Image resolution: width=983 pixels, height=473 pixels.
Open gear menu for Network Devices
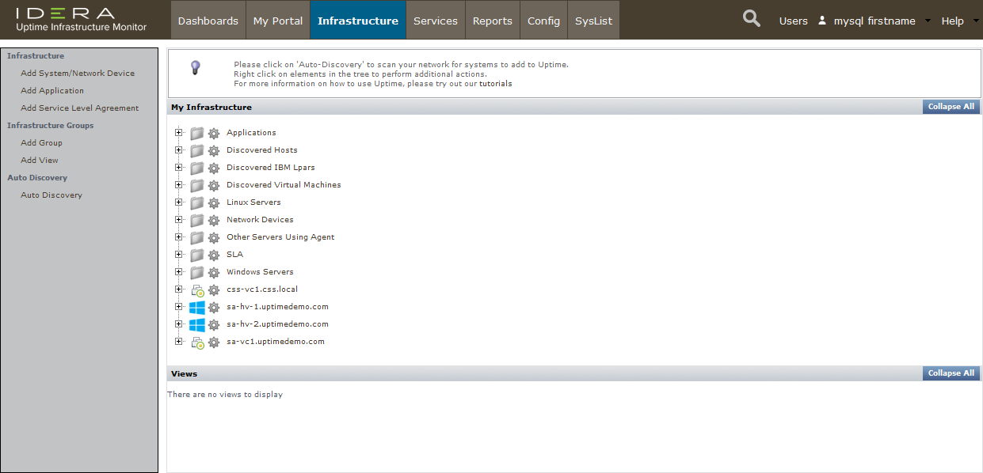214,220
